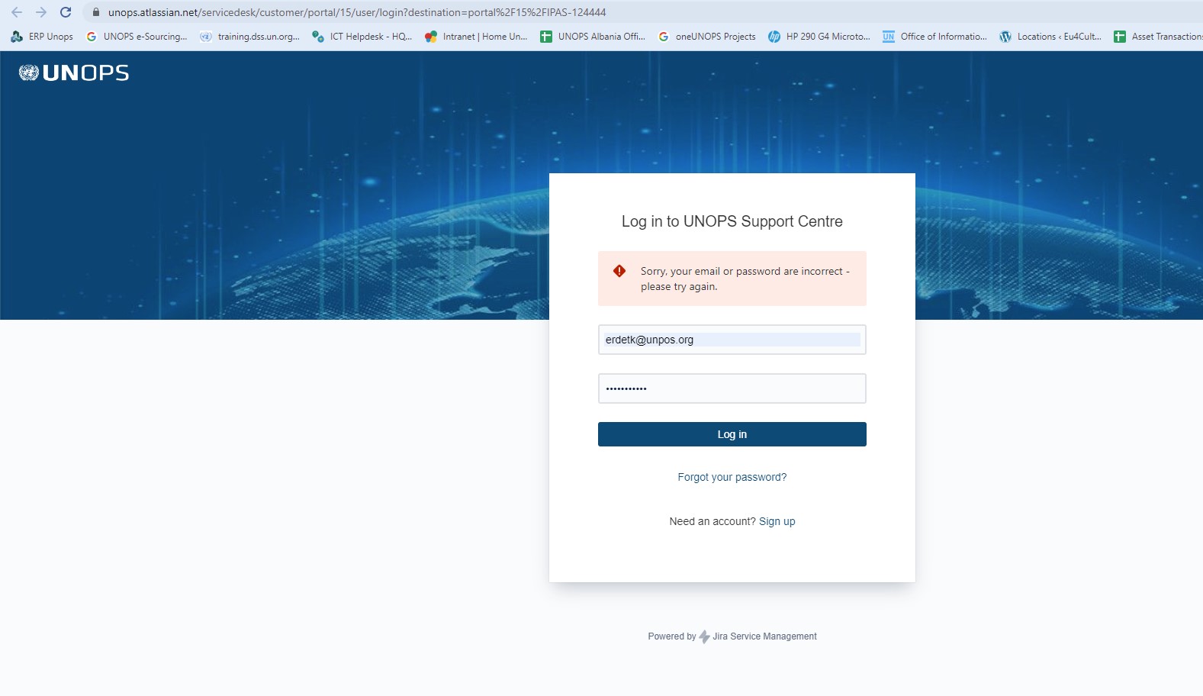Open the Intranet Home bookmark
The height and width of the screenshot is (696, 1203).
(477, 37)
